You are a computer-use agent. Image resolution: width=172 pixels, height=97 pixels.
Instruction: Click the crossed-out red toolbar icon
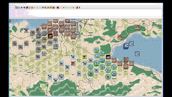(x=77, y=8)
